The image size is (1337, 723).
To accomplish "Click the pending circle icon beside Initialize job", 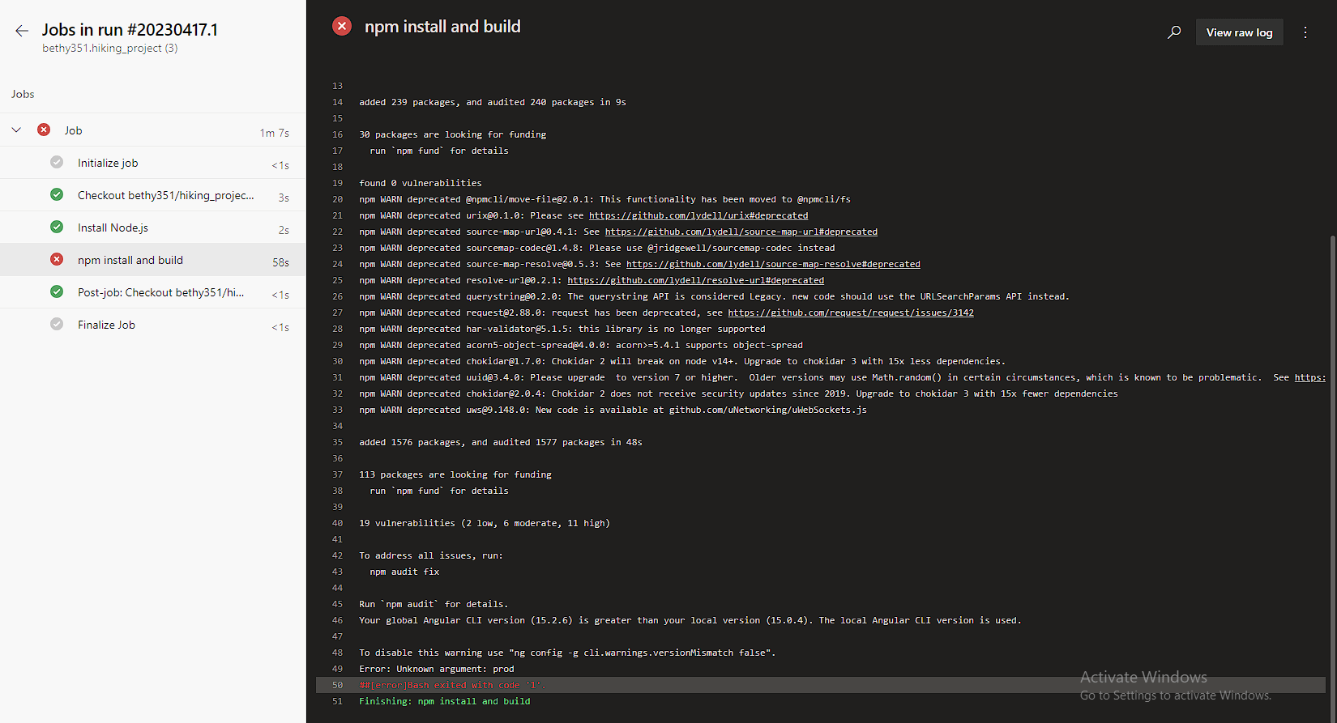I will click(x=56, y=163).
